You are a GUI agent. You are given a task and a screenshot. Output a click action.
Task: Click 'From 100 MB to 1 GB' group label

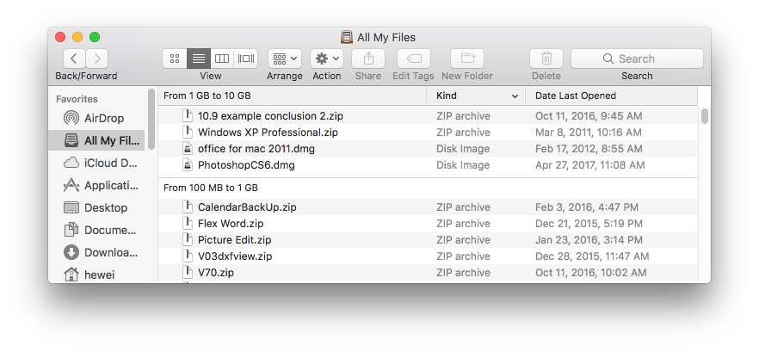[211, 188]
